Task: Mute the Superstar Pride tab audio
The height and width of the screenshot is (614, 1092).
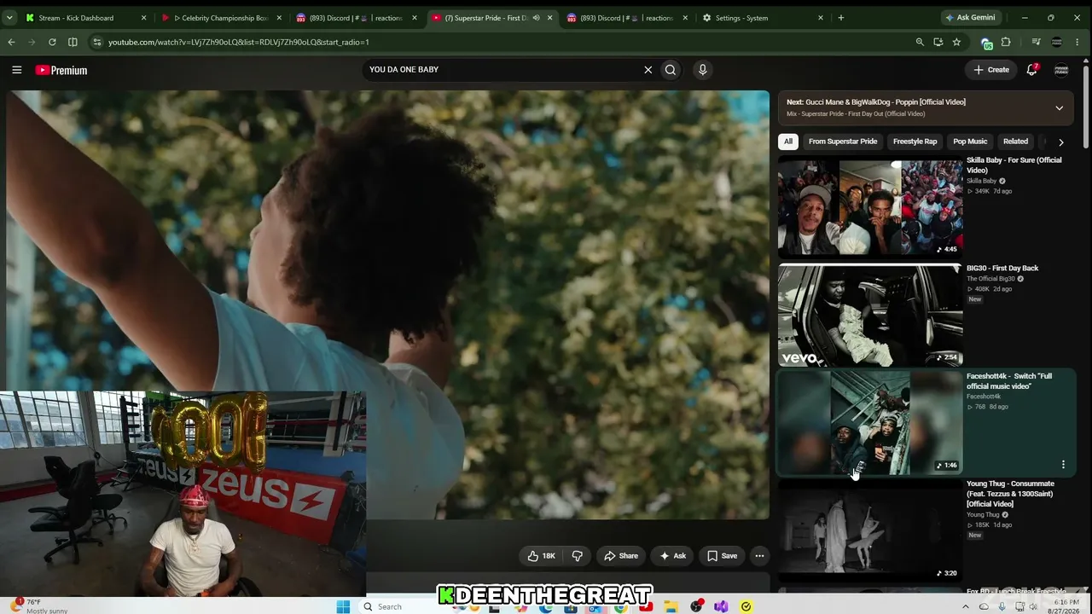Action: click(536, 17)
